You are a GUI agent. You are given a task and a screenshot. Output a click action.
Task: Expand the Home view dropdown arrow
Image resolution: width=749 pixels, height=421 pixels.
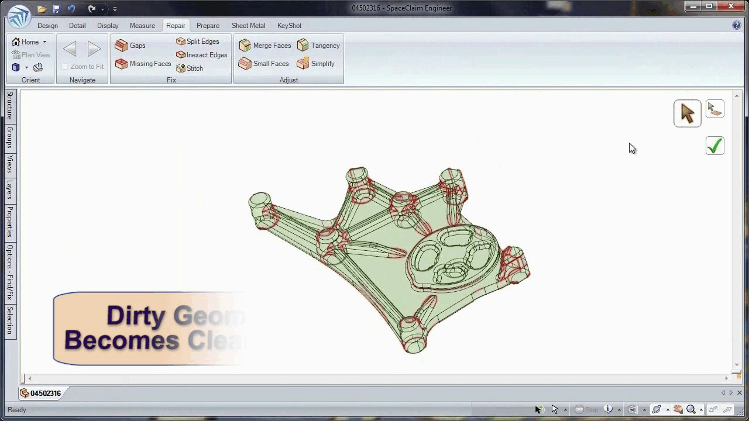(44, 42)
